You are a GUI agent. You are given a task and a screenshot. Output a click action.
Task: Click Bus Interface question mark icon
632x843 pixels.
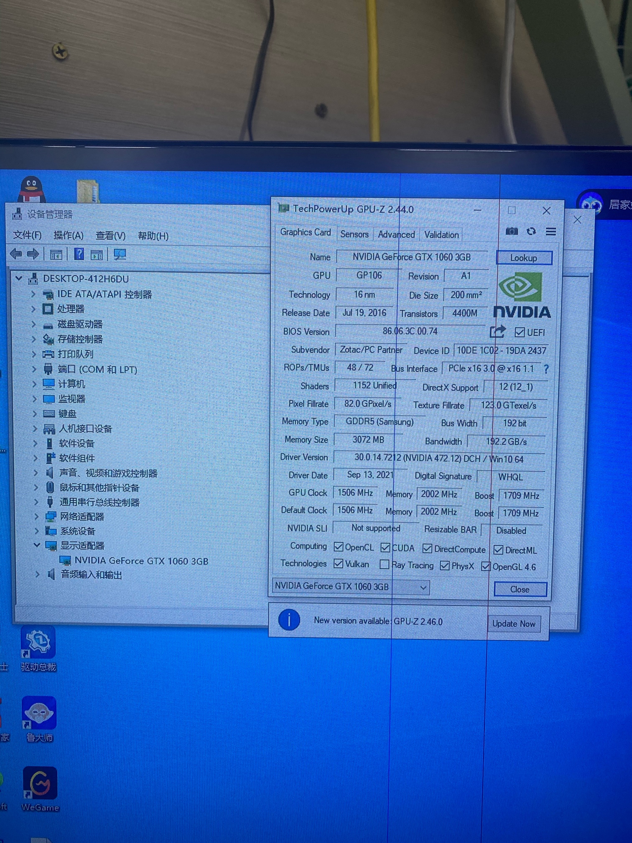click(546, 369)
